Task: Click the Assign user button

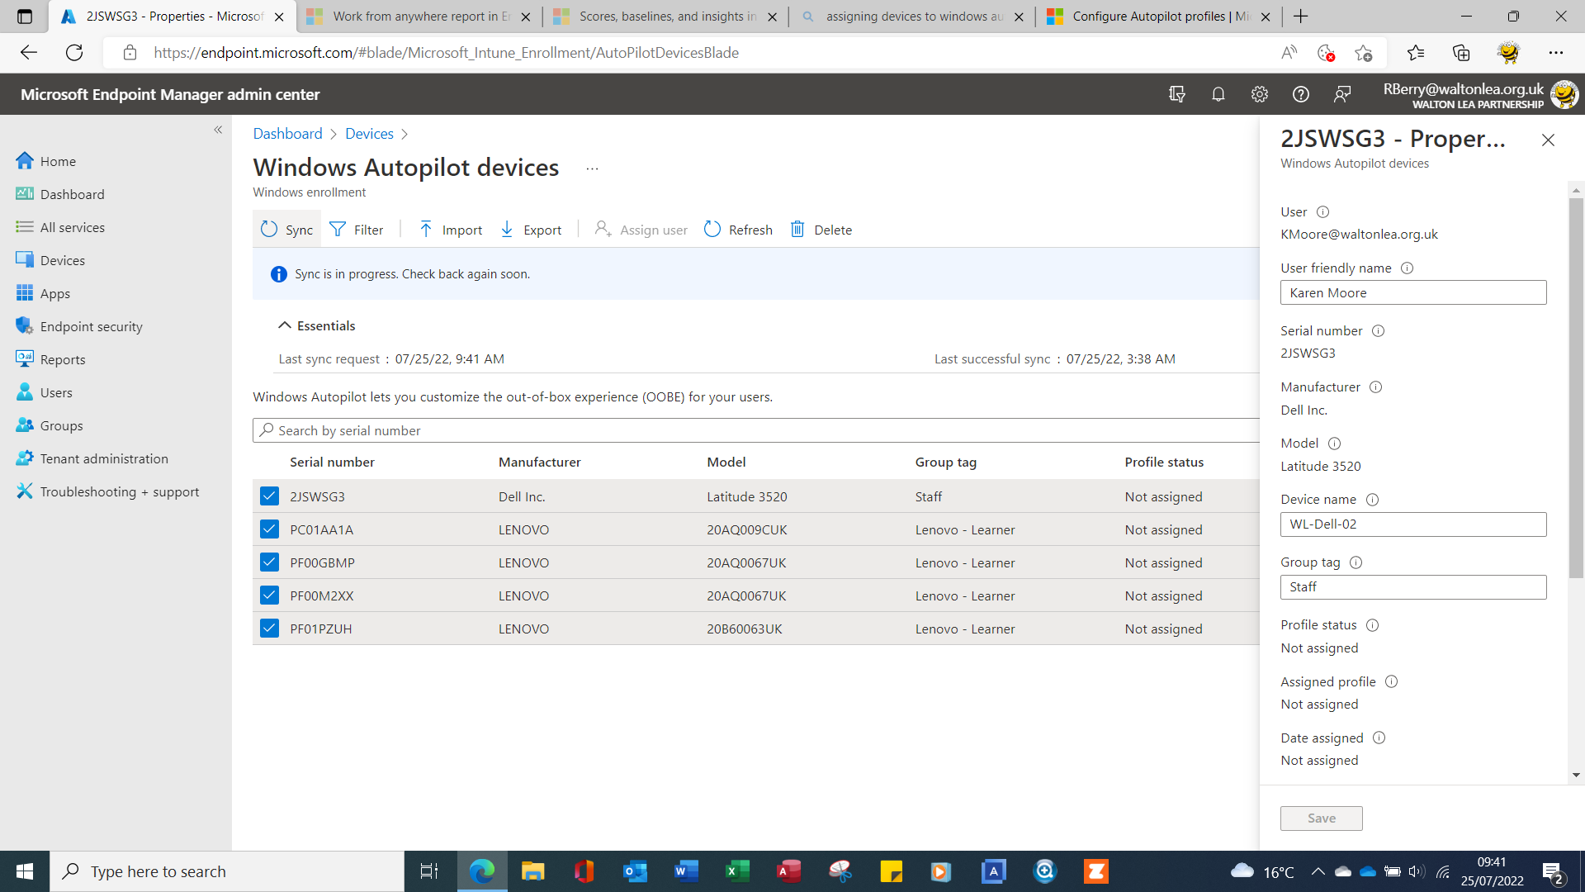Action: coord(641,230)
